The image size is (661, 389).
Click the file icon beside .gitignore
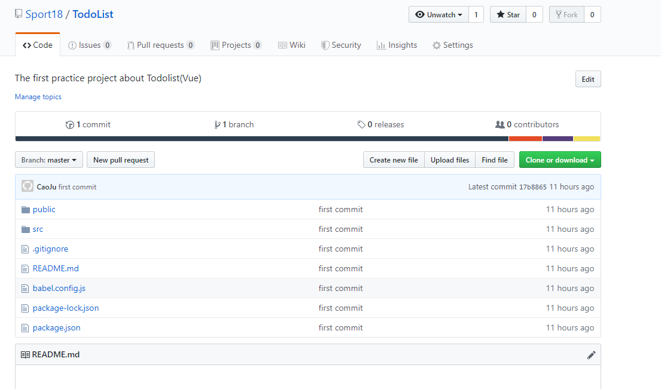tap(25, 249)
